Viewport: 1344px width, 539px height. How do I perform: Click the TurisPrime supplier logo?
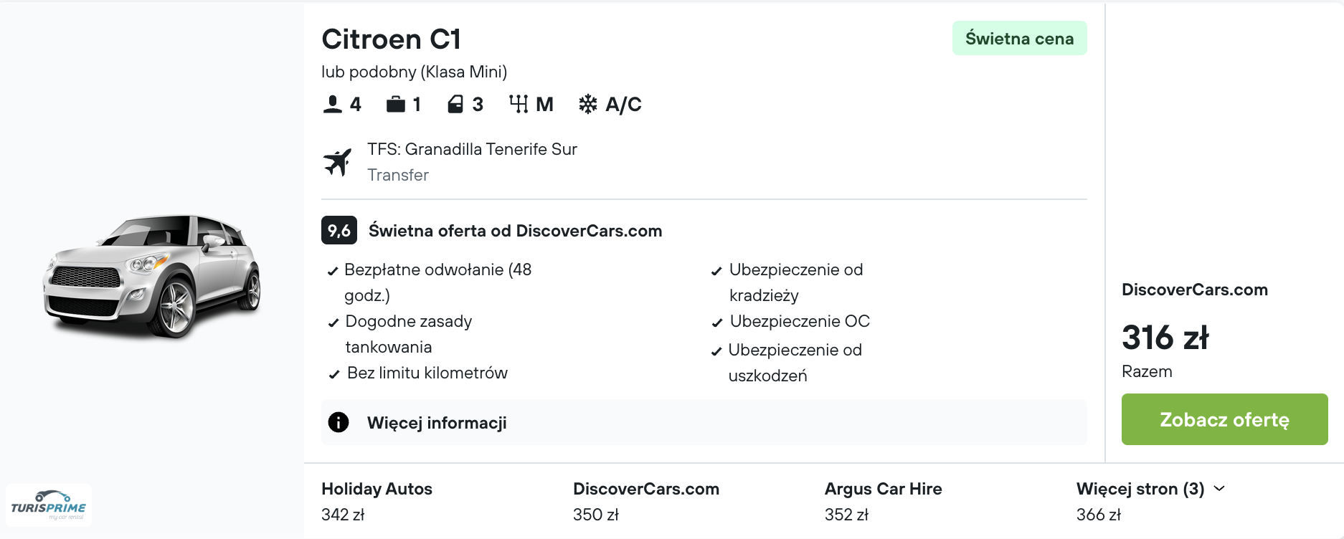49,505
